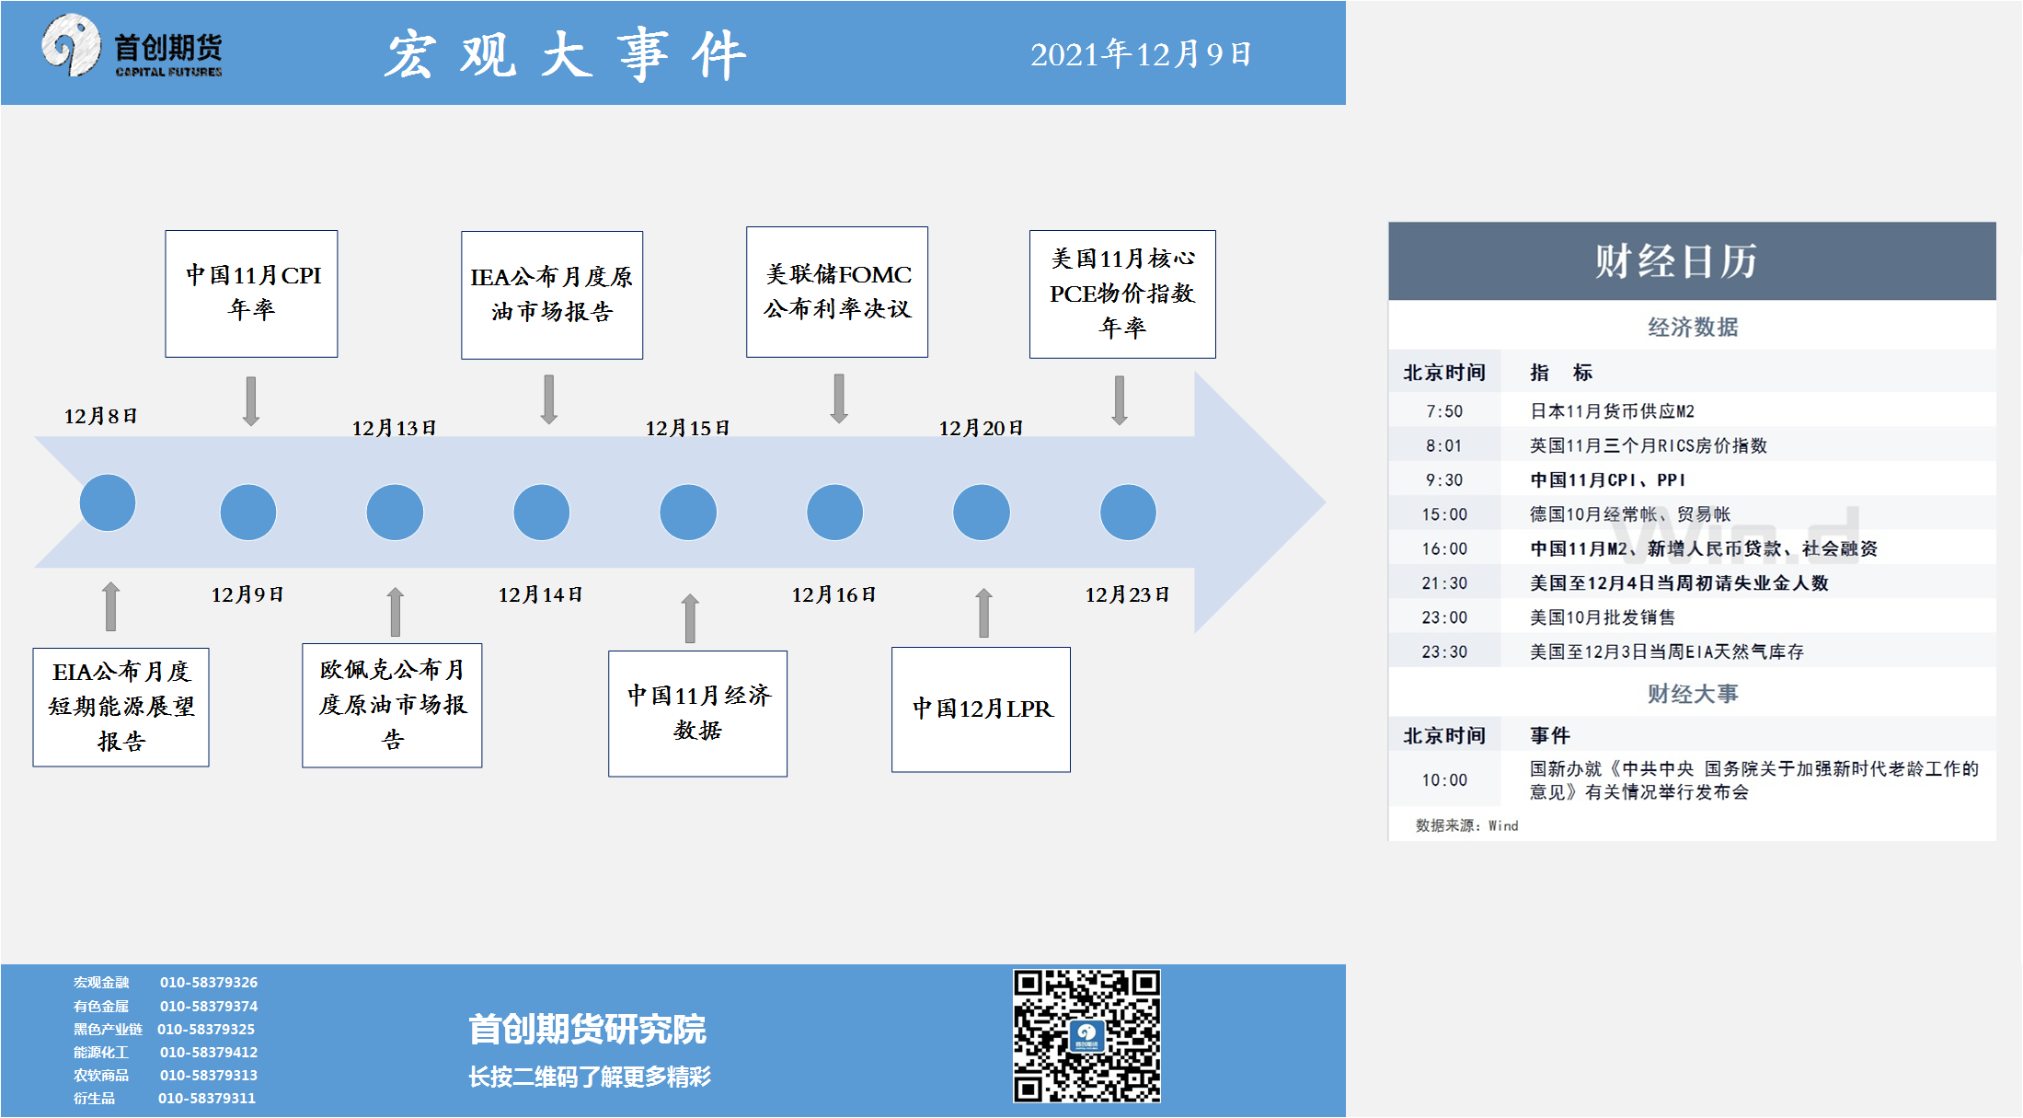The height and width of the screenshot is (1118, 2023).
Task: Click the 能源化工 phone number 010-58379412
Action: (x=209, y=1053)
